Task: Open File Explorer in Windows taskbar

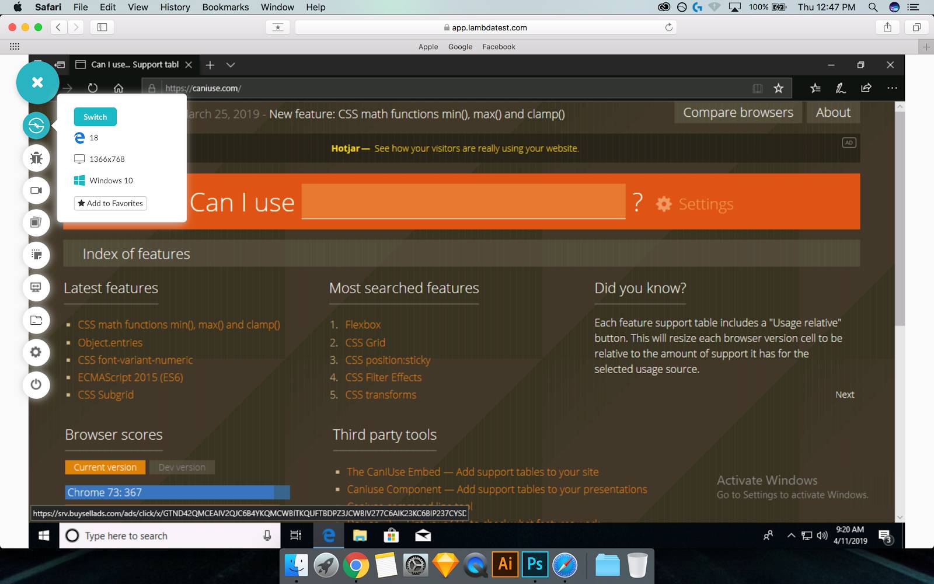Action: [x=360, y=536]
